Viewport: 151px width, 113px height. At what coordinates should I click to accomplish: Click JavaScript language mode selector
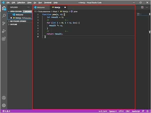pyautogui.click(x=136, y=111)
